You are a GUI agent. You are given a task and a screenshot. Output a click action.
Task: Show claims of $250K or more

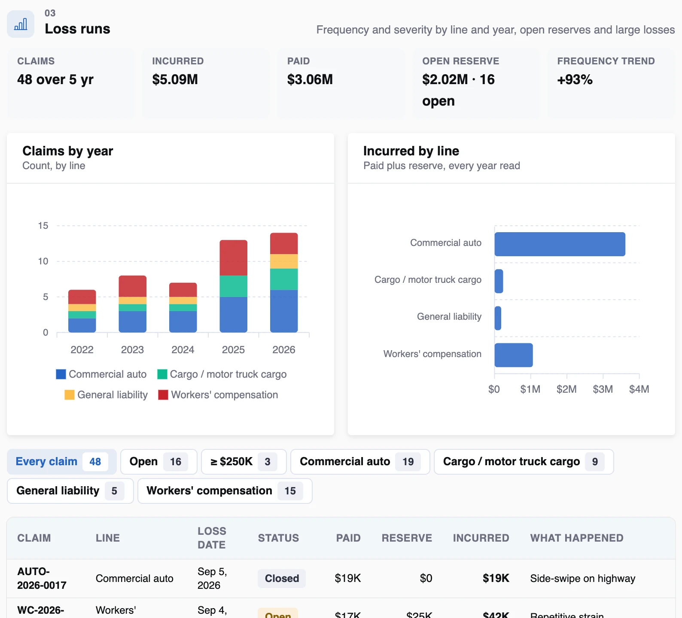[x=244, y=462]
